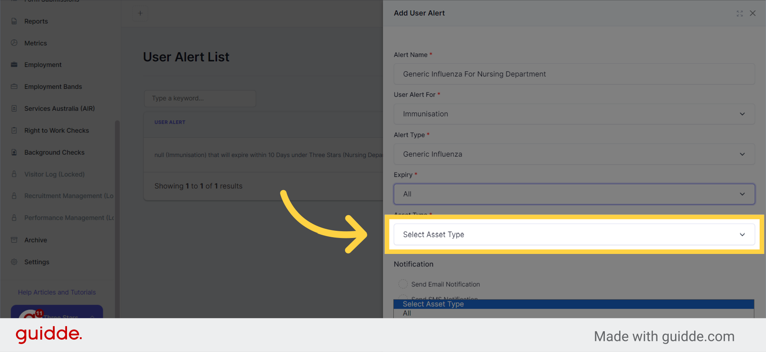Click the Metrics pie chart icon
Screen dimensions: 766x352
coord(14,43)
